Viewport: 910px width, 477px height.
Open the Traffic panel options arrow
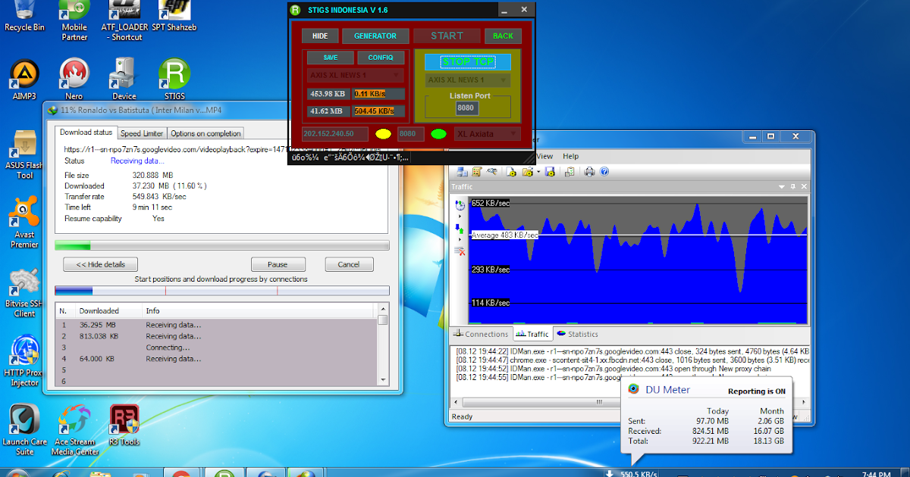782,186
